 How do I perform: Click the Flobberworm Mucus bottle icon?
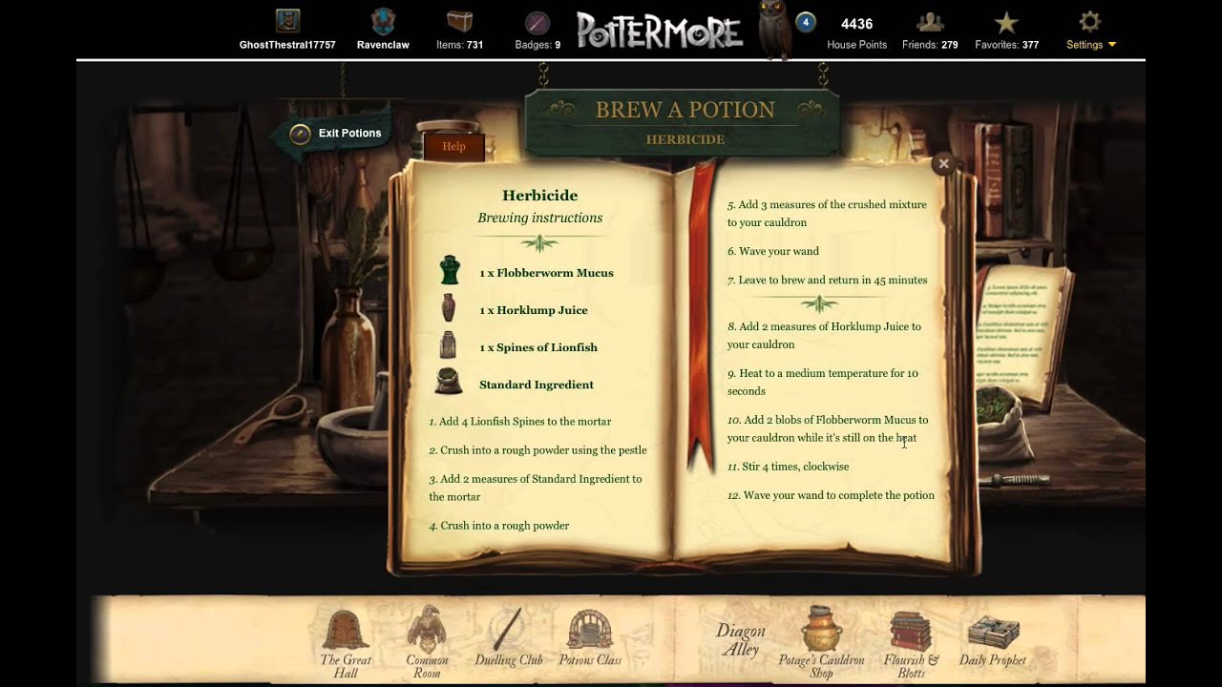[x=449, y=270]
